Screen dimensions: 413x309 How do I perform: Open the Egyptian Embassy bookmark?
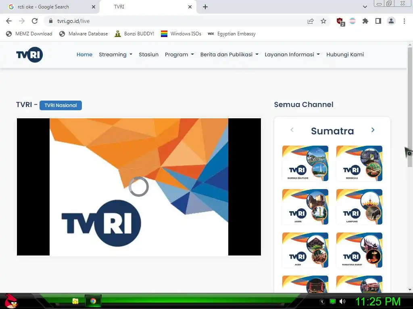tap(232, 34)
